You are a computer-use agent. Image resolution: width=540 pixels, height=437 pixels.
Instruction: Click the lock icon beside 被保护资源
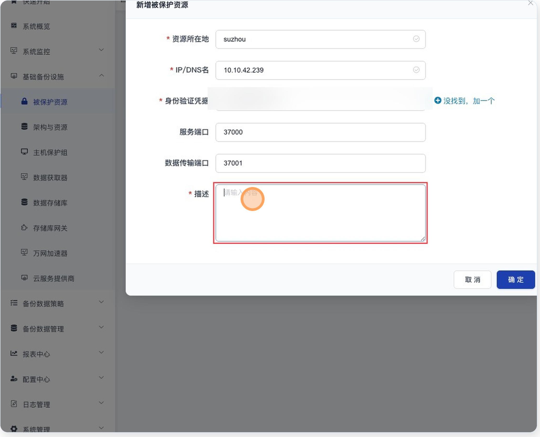(x=24, y=101)
